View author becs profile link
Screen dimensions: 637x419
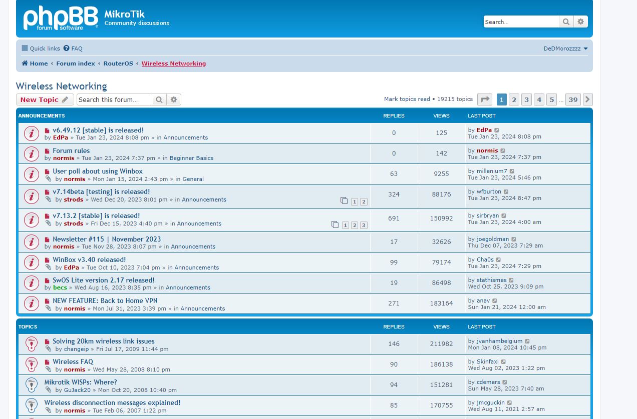pyautogui.click(x=60, y=287)
